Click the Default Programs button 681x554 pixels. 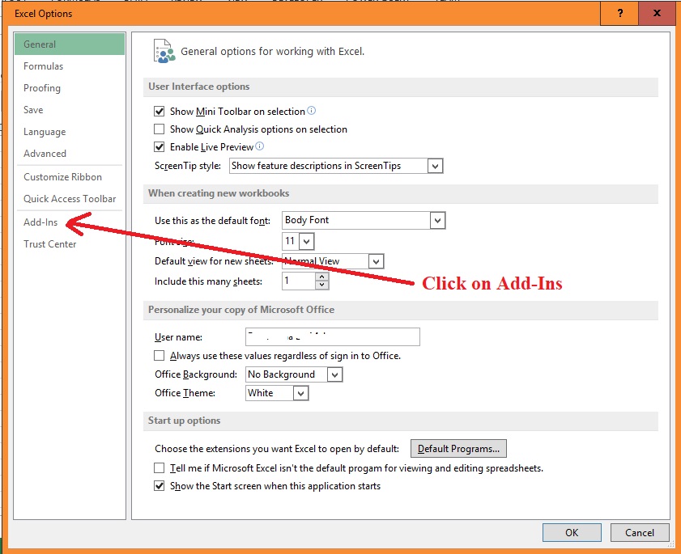tap(459, 448)
